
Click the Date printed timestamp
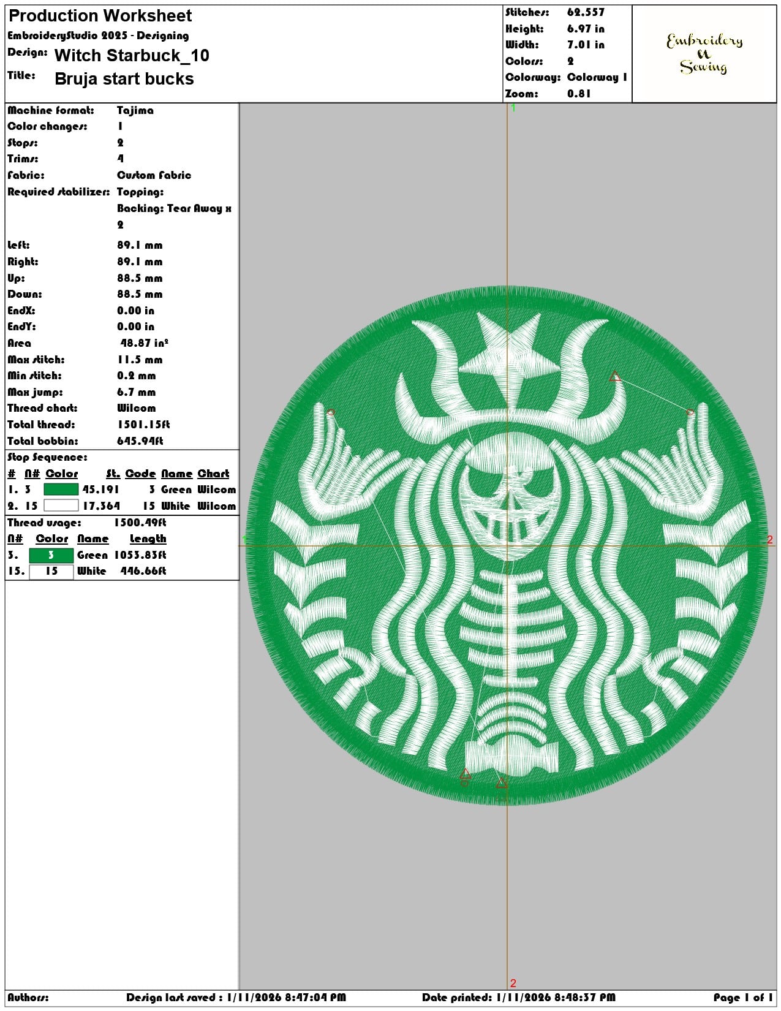[x=519, y=998]
